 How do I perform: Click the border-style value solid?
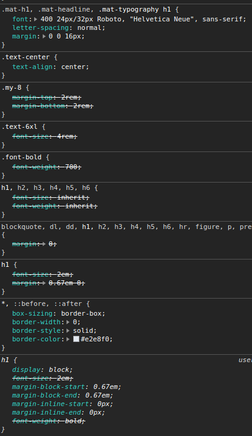pos(83,331)
